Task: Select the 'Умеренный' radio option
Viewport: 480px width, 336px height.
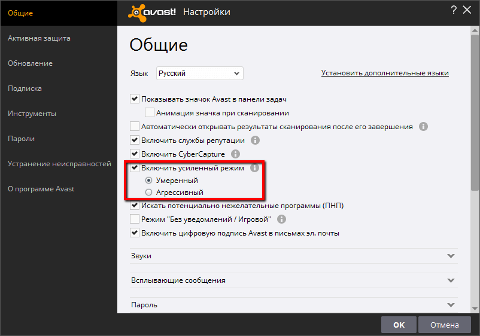Action: (x=149, y=181)
